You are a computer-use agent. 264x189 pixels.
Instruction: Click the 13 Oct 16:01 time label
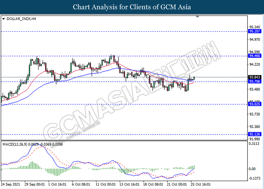[x=129, y=184]
